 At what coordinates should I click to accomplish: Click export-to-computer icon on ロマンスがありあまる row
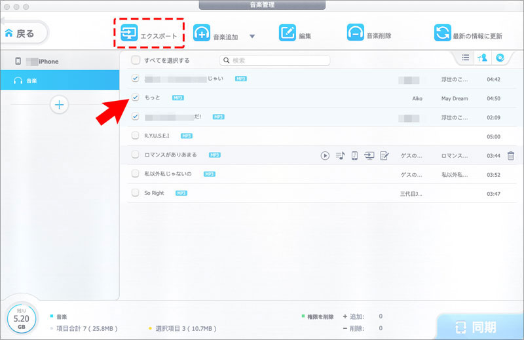(x=369, y=155)
